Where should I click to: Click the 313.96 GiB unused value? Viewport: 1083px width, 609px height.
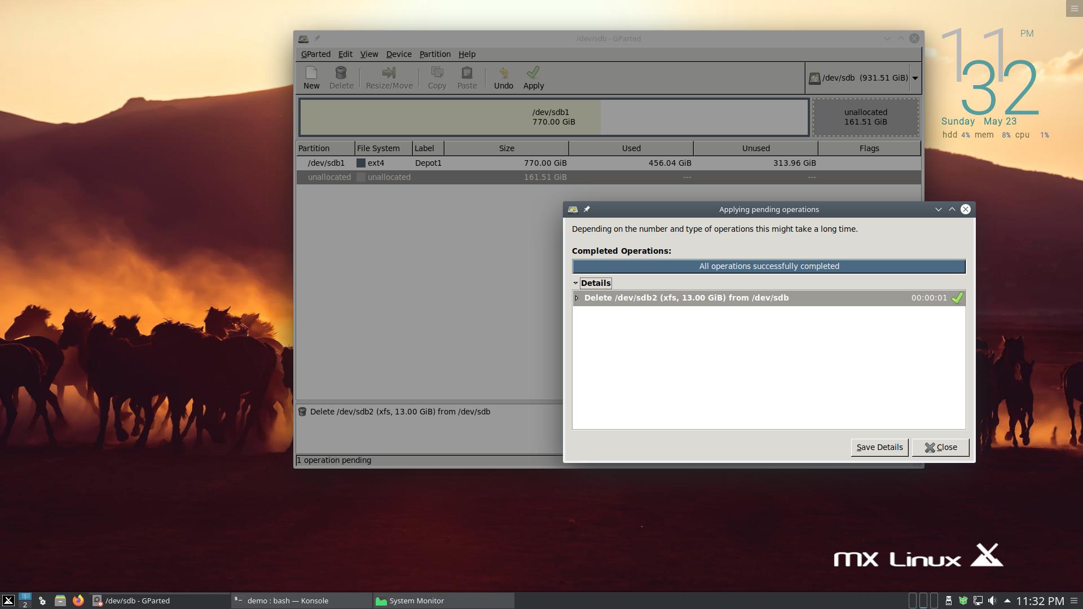pos(794,163)
